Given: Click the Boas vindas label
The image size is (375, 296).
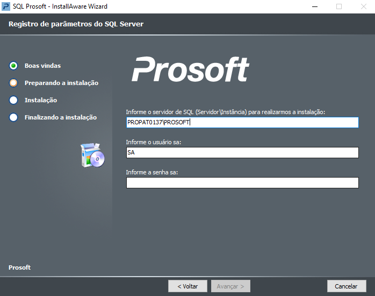Looking at the screenshot, I should [x=43, y=66].
